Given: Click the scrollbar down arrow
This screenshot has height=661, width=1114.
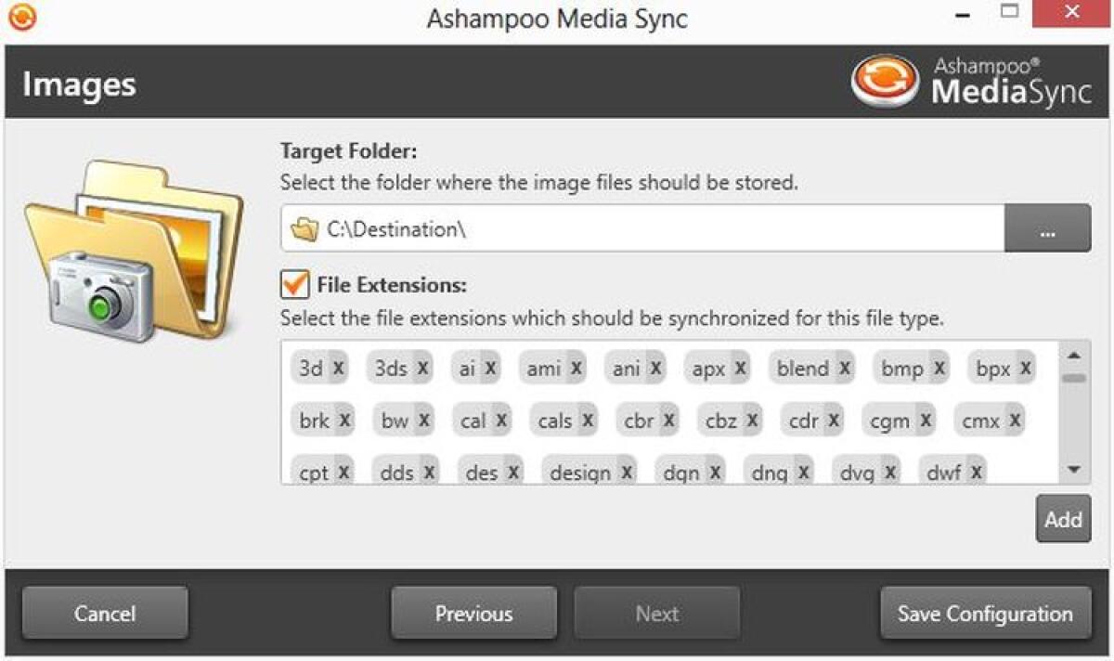Looking at the screenshot, I should 1075,471.
